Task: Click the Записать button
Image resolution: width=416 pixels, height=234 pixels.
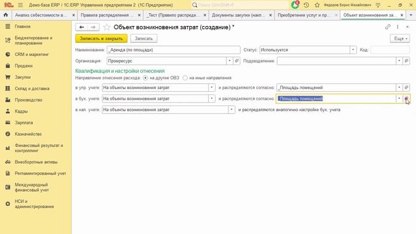Action: point(144,38)
